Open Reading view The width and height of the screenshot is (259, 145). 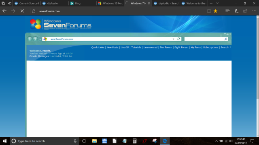(x=209, y=11)
